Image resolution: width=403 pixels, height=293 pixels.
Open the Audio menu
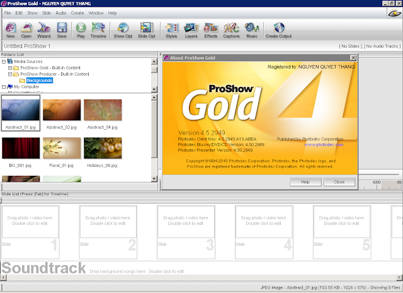61,13
